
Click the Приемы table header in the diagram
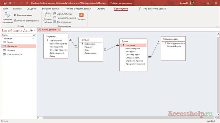[x=91, y=40]
